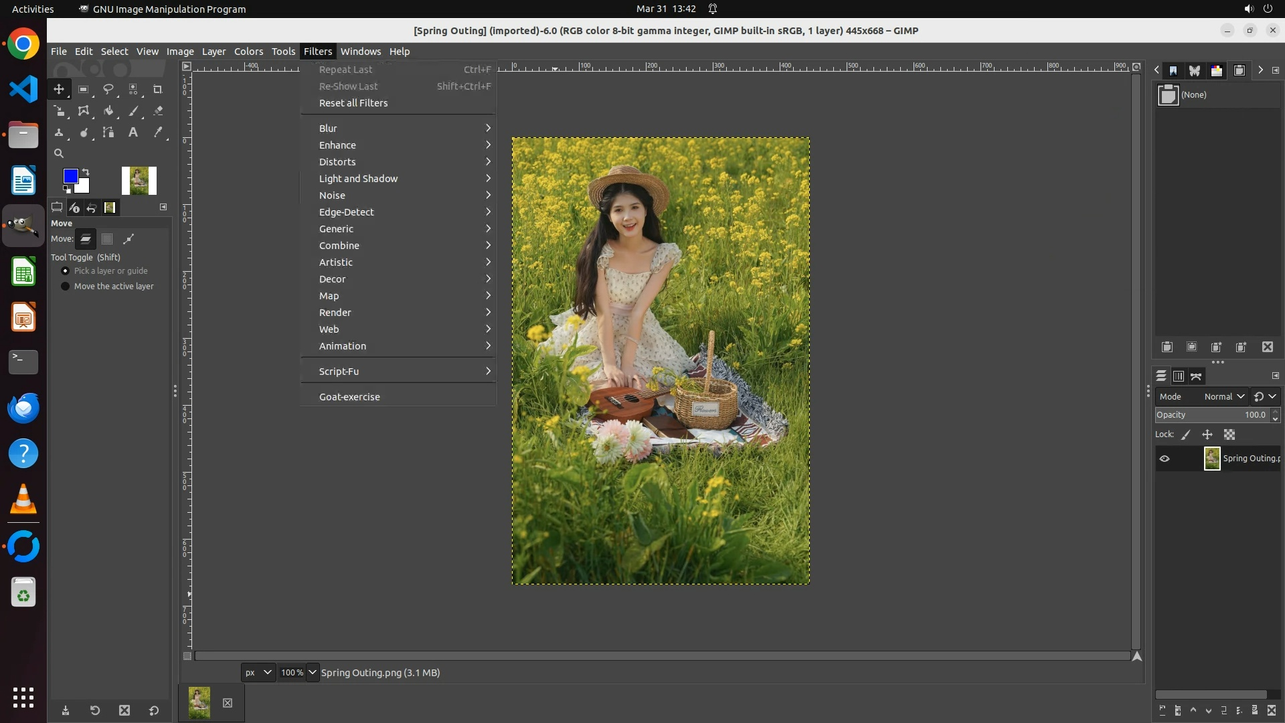Click Reset all Filters
Viewport: 1285px width, 723px height.
pyautogui.click(x=353, y=103)
